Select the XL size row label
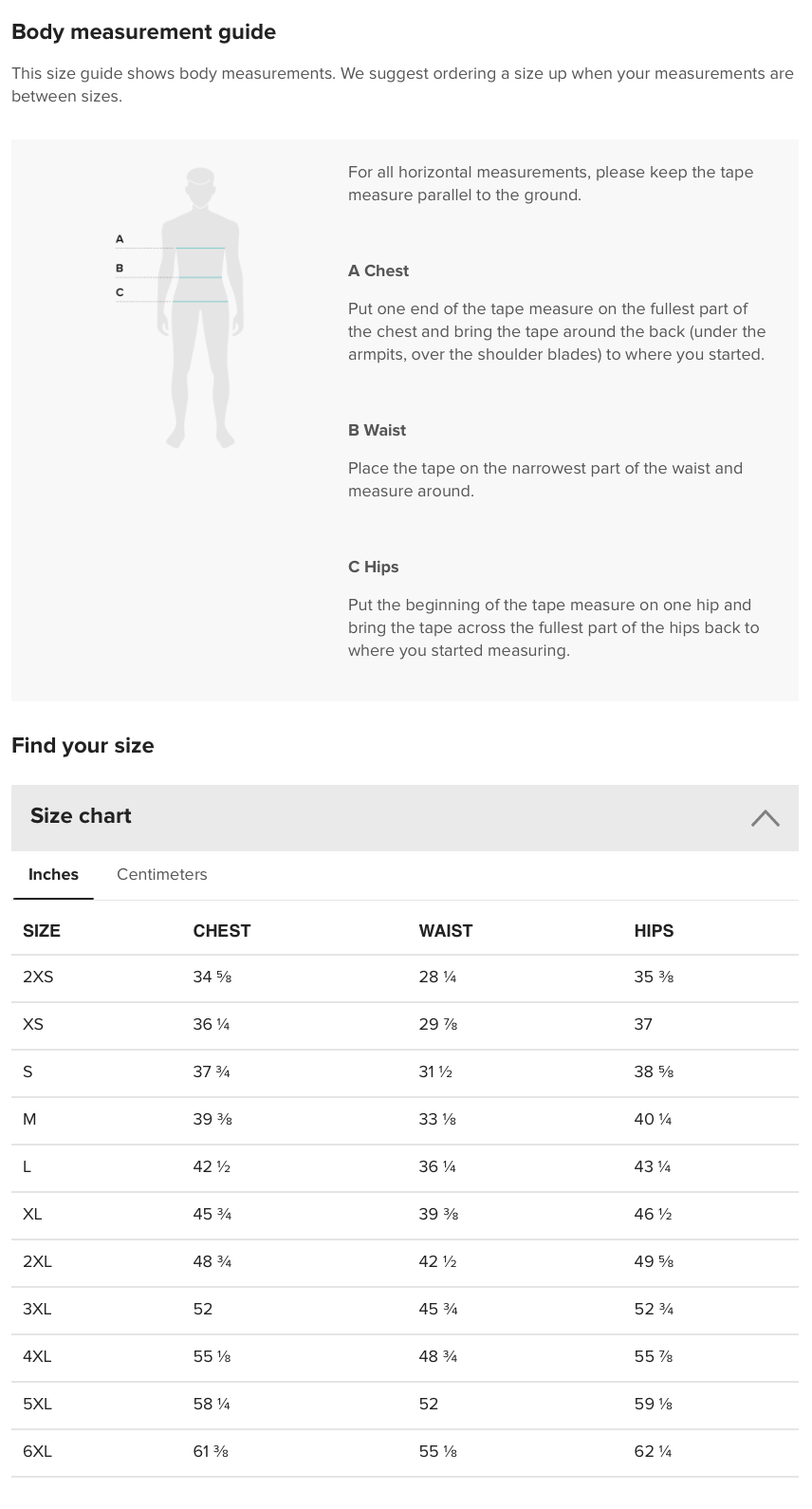This screenshot has width=812, height=1509. click(32, 1215)
